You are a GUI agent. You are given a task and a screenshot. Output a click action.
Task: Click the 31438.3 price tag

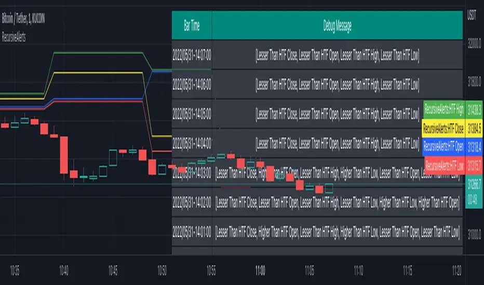click(474, 109)
